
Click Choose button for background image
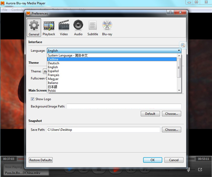(x=171, y=114)
